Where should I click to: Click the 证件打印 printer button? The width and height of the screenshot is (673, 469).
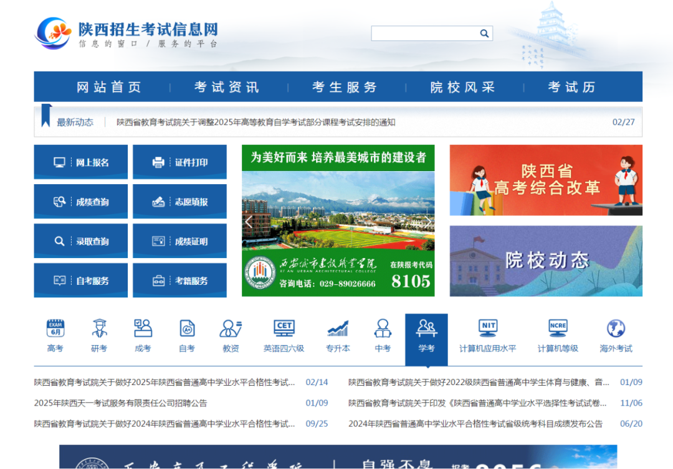[180, 162]
